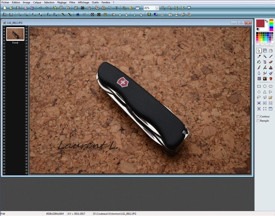Click the 4928x3264x16M size in status bar

coord(55,214)
